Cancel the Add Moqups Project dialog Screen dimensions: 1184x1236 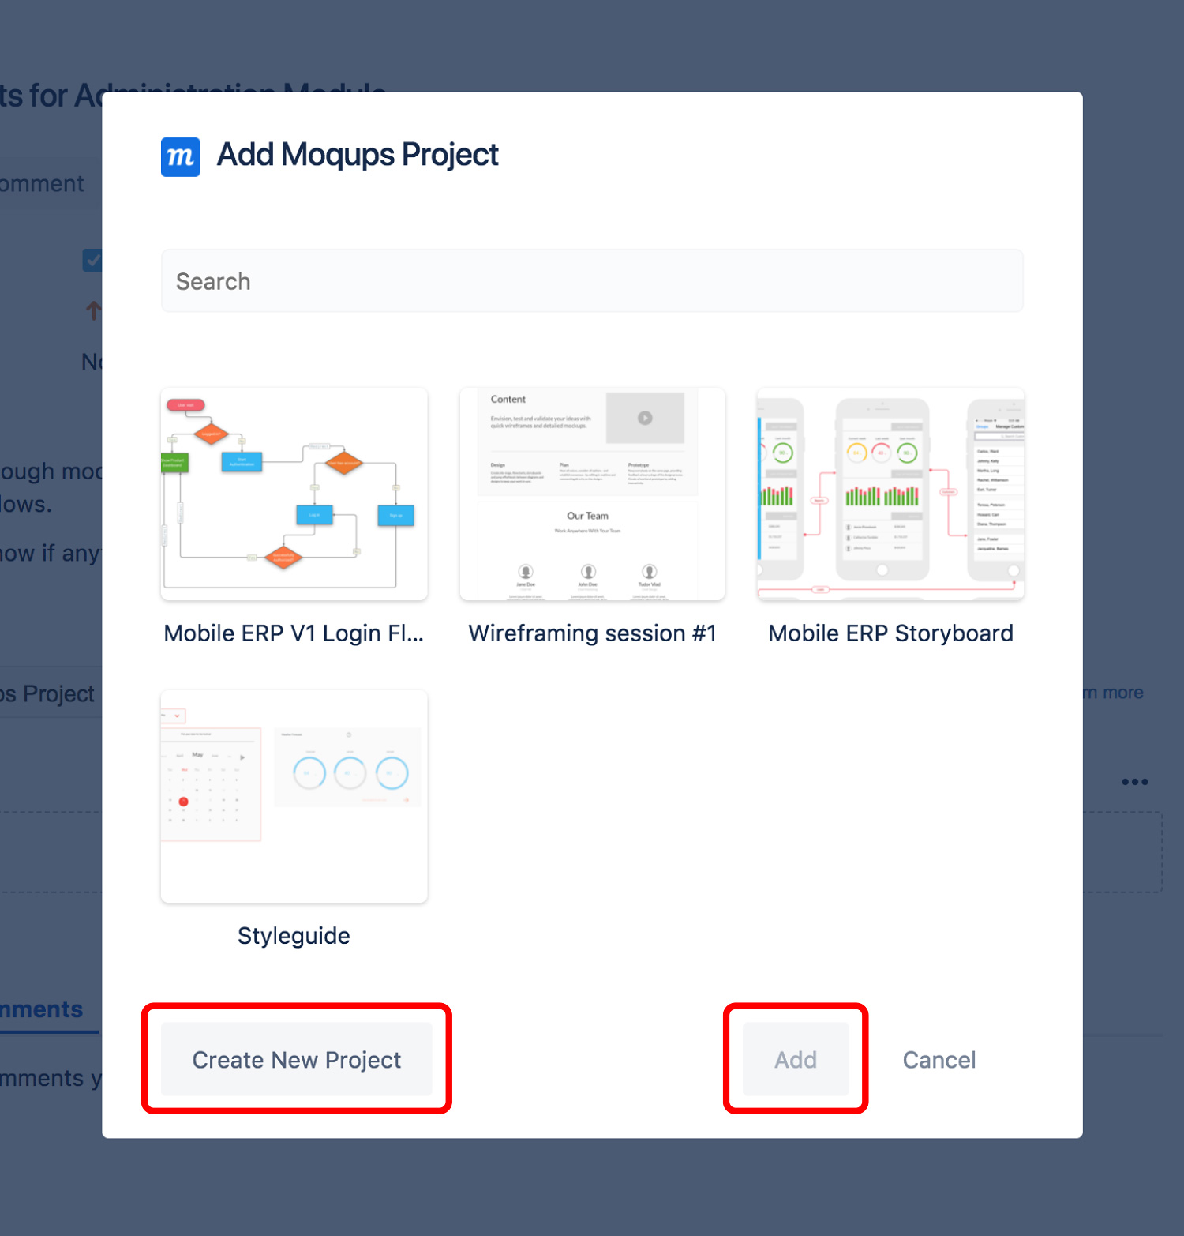tap(939, 1060)
